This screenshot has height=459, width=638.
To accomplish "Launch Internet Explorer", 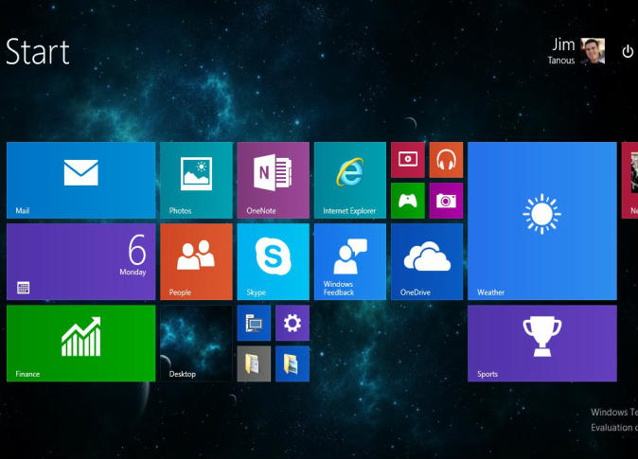I will tap(349, 180).
